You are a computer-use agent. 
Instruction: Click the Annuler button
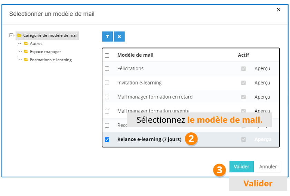268,167
